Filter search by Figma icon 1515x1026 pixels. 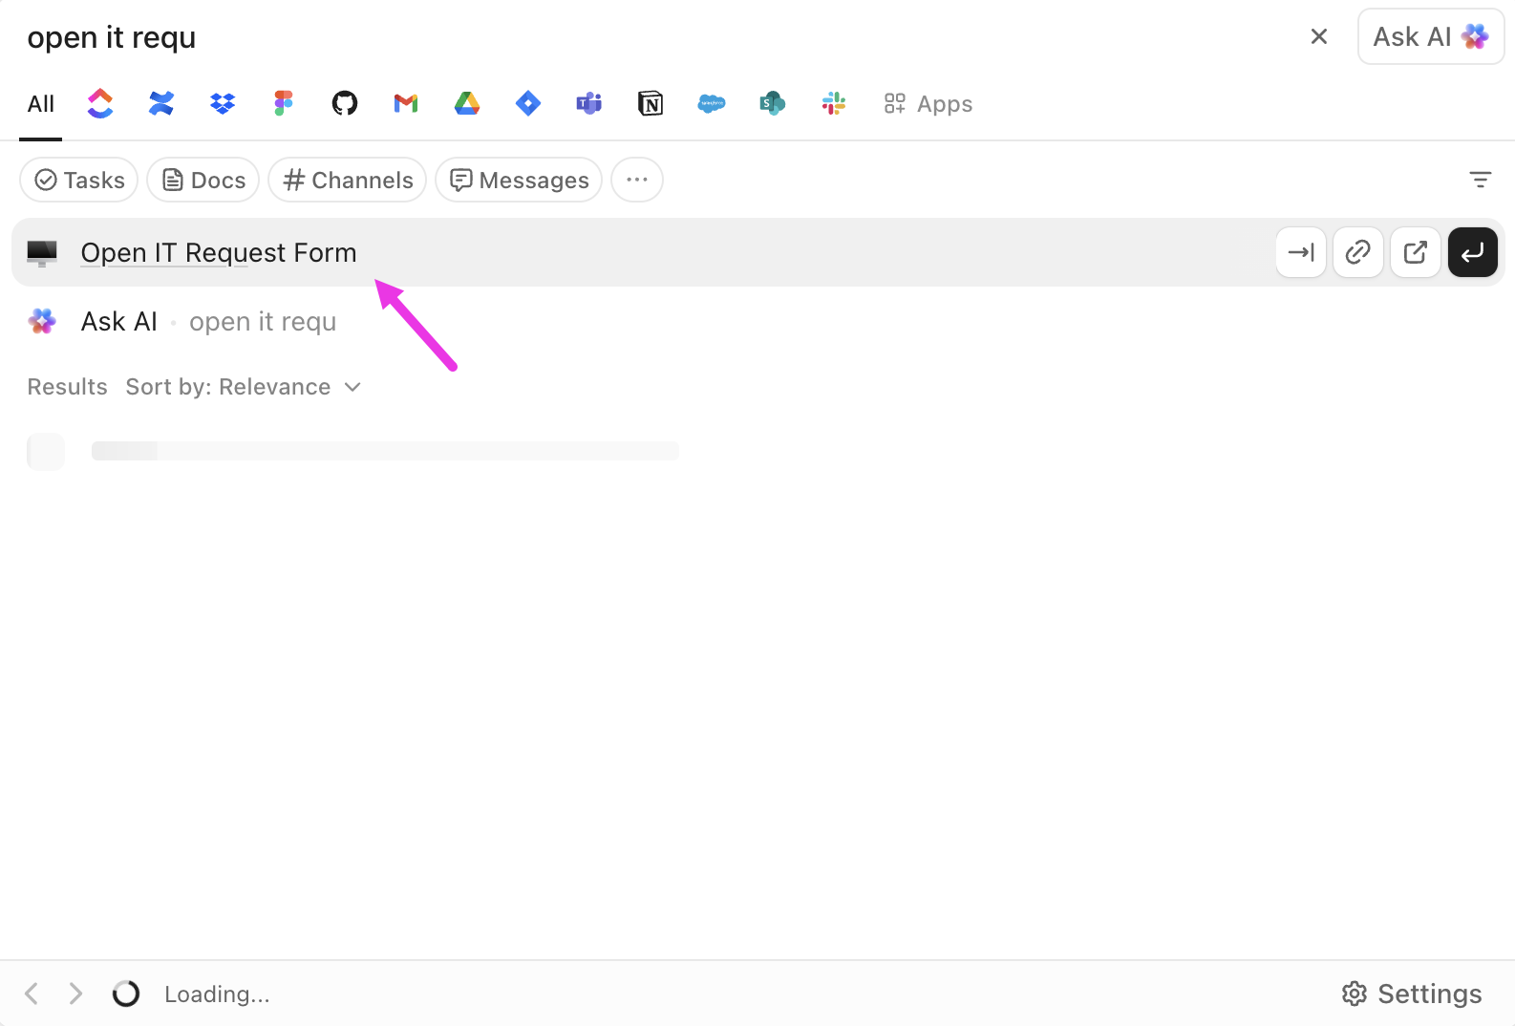[x=284, y=103]
